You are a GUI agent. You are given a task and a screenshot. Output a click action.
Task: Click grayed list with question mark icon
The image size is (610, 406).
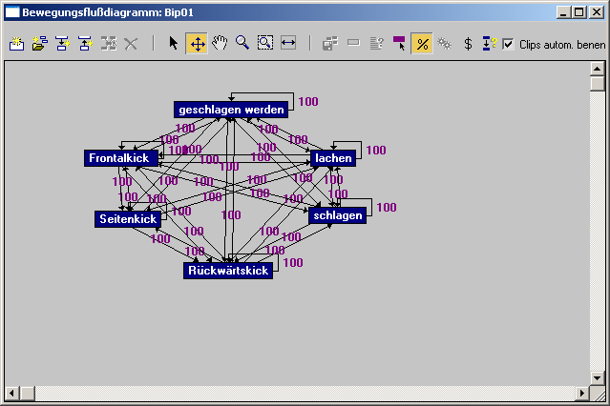tap(376, 43)
